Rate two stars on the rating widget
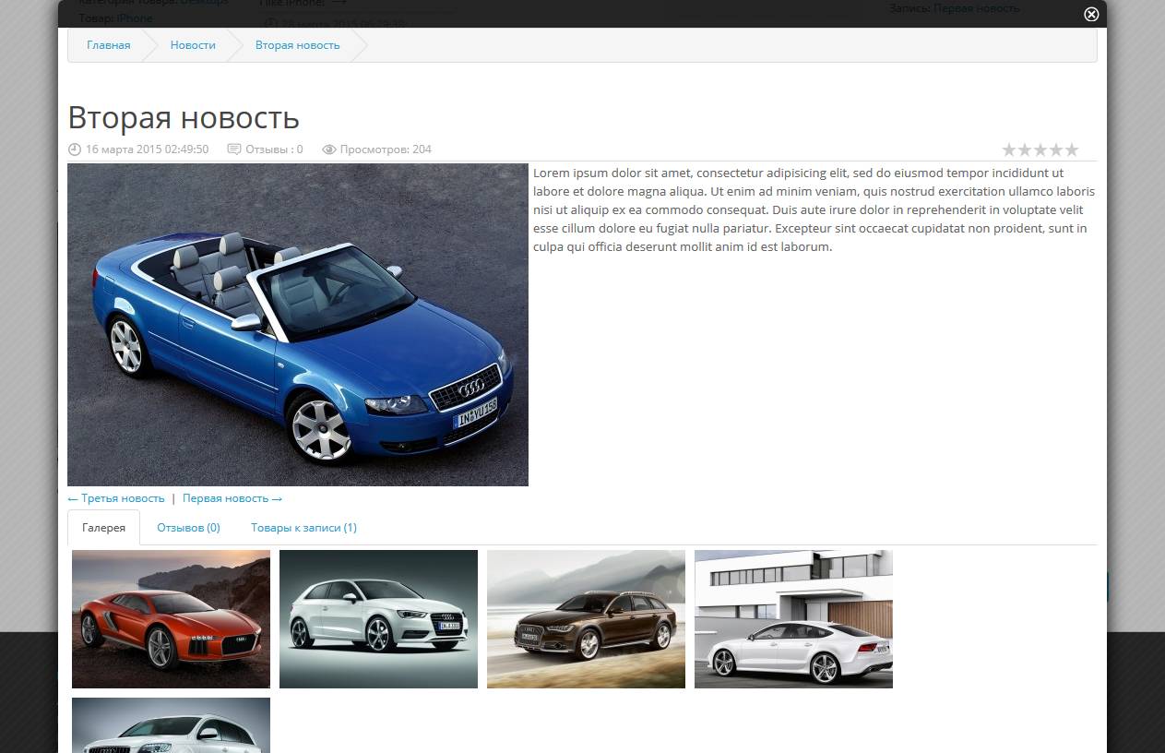Viewport: 1165px width, 753px height. coord(1025,149)
